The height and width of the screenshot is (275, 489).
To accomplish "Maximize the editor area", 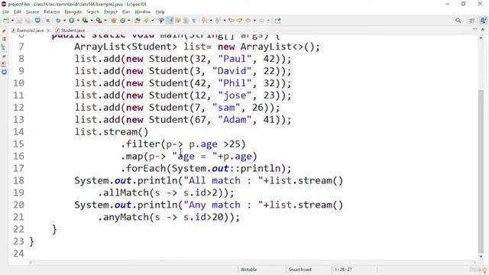I will pyautogui.click(x=483, y=29).
